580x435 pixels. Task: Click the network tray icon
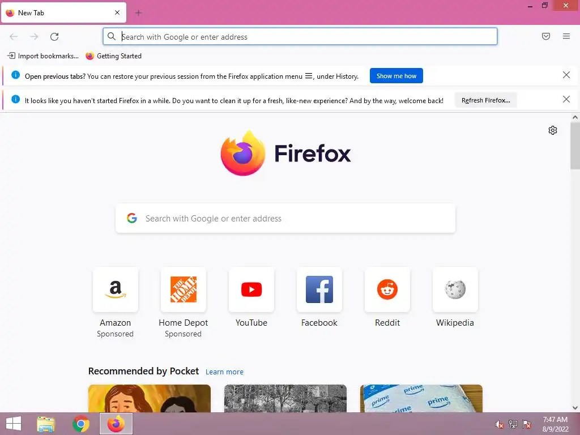(x=513, y=424)
